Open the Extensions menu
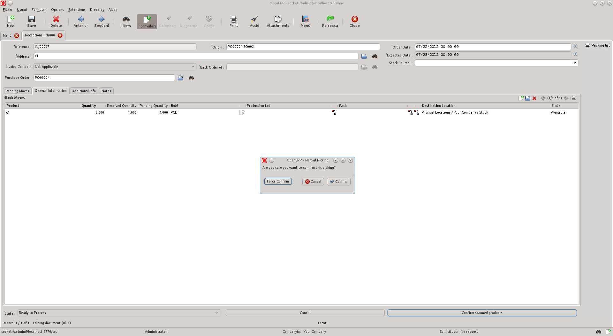The image size is (613, 336). 77,10
